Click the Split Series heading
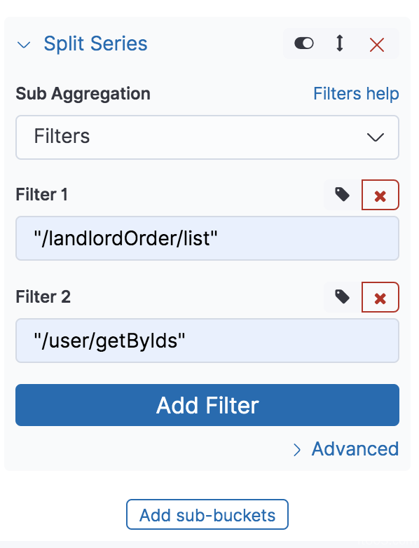The height and width of the screenshot is (548, 419). 95,43
